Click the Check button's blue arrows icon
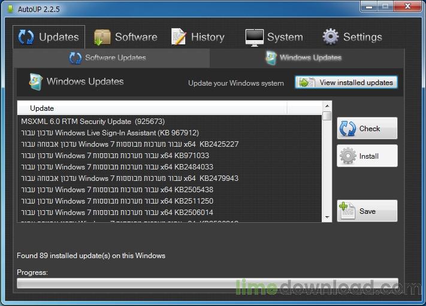426x306 pixels. point(348,128)
